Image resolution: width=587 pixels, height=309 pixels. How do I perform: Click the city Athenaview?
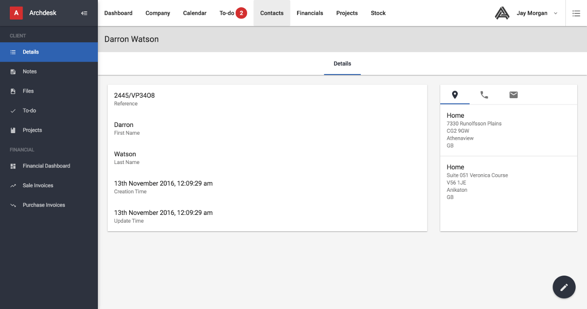(x=460, y=138)
